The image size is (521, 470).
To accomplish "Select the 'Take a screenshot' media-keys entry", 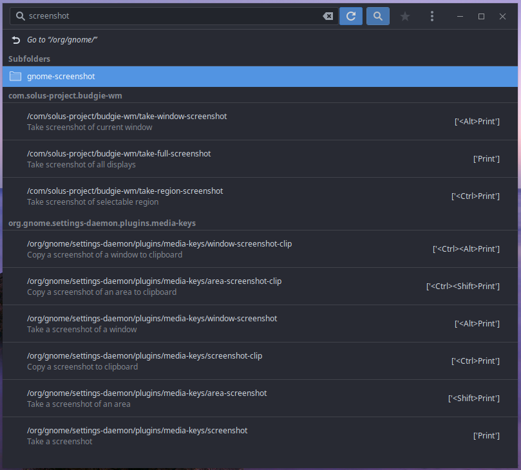I will [x=258, y=436].
